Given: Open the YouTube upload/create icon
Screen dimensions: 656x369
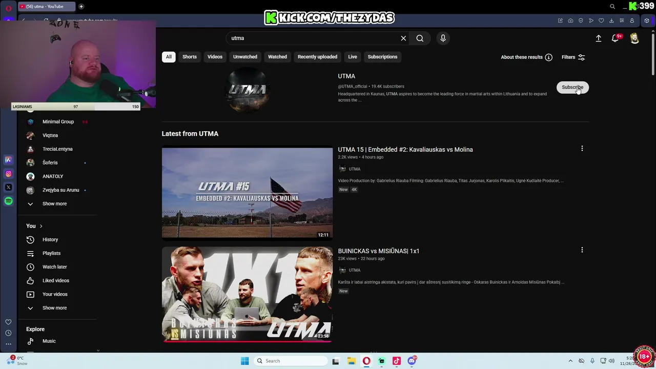Looking at the screenshot, I should (x=599, y=38).
